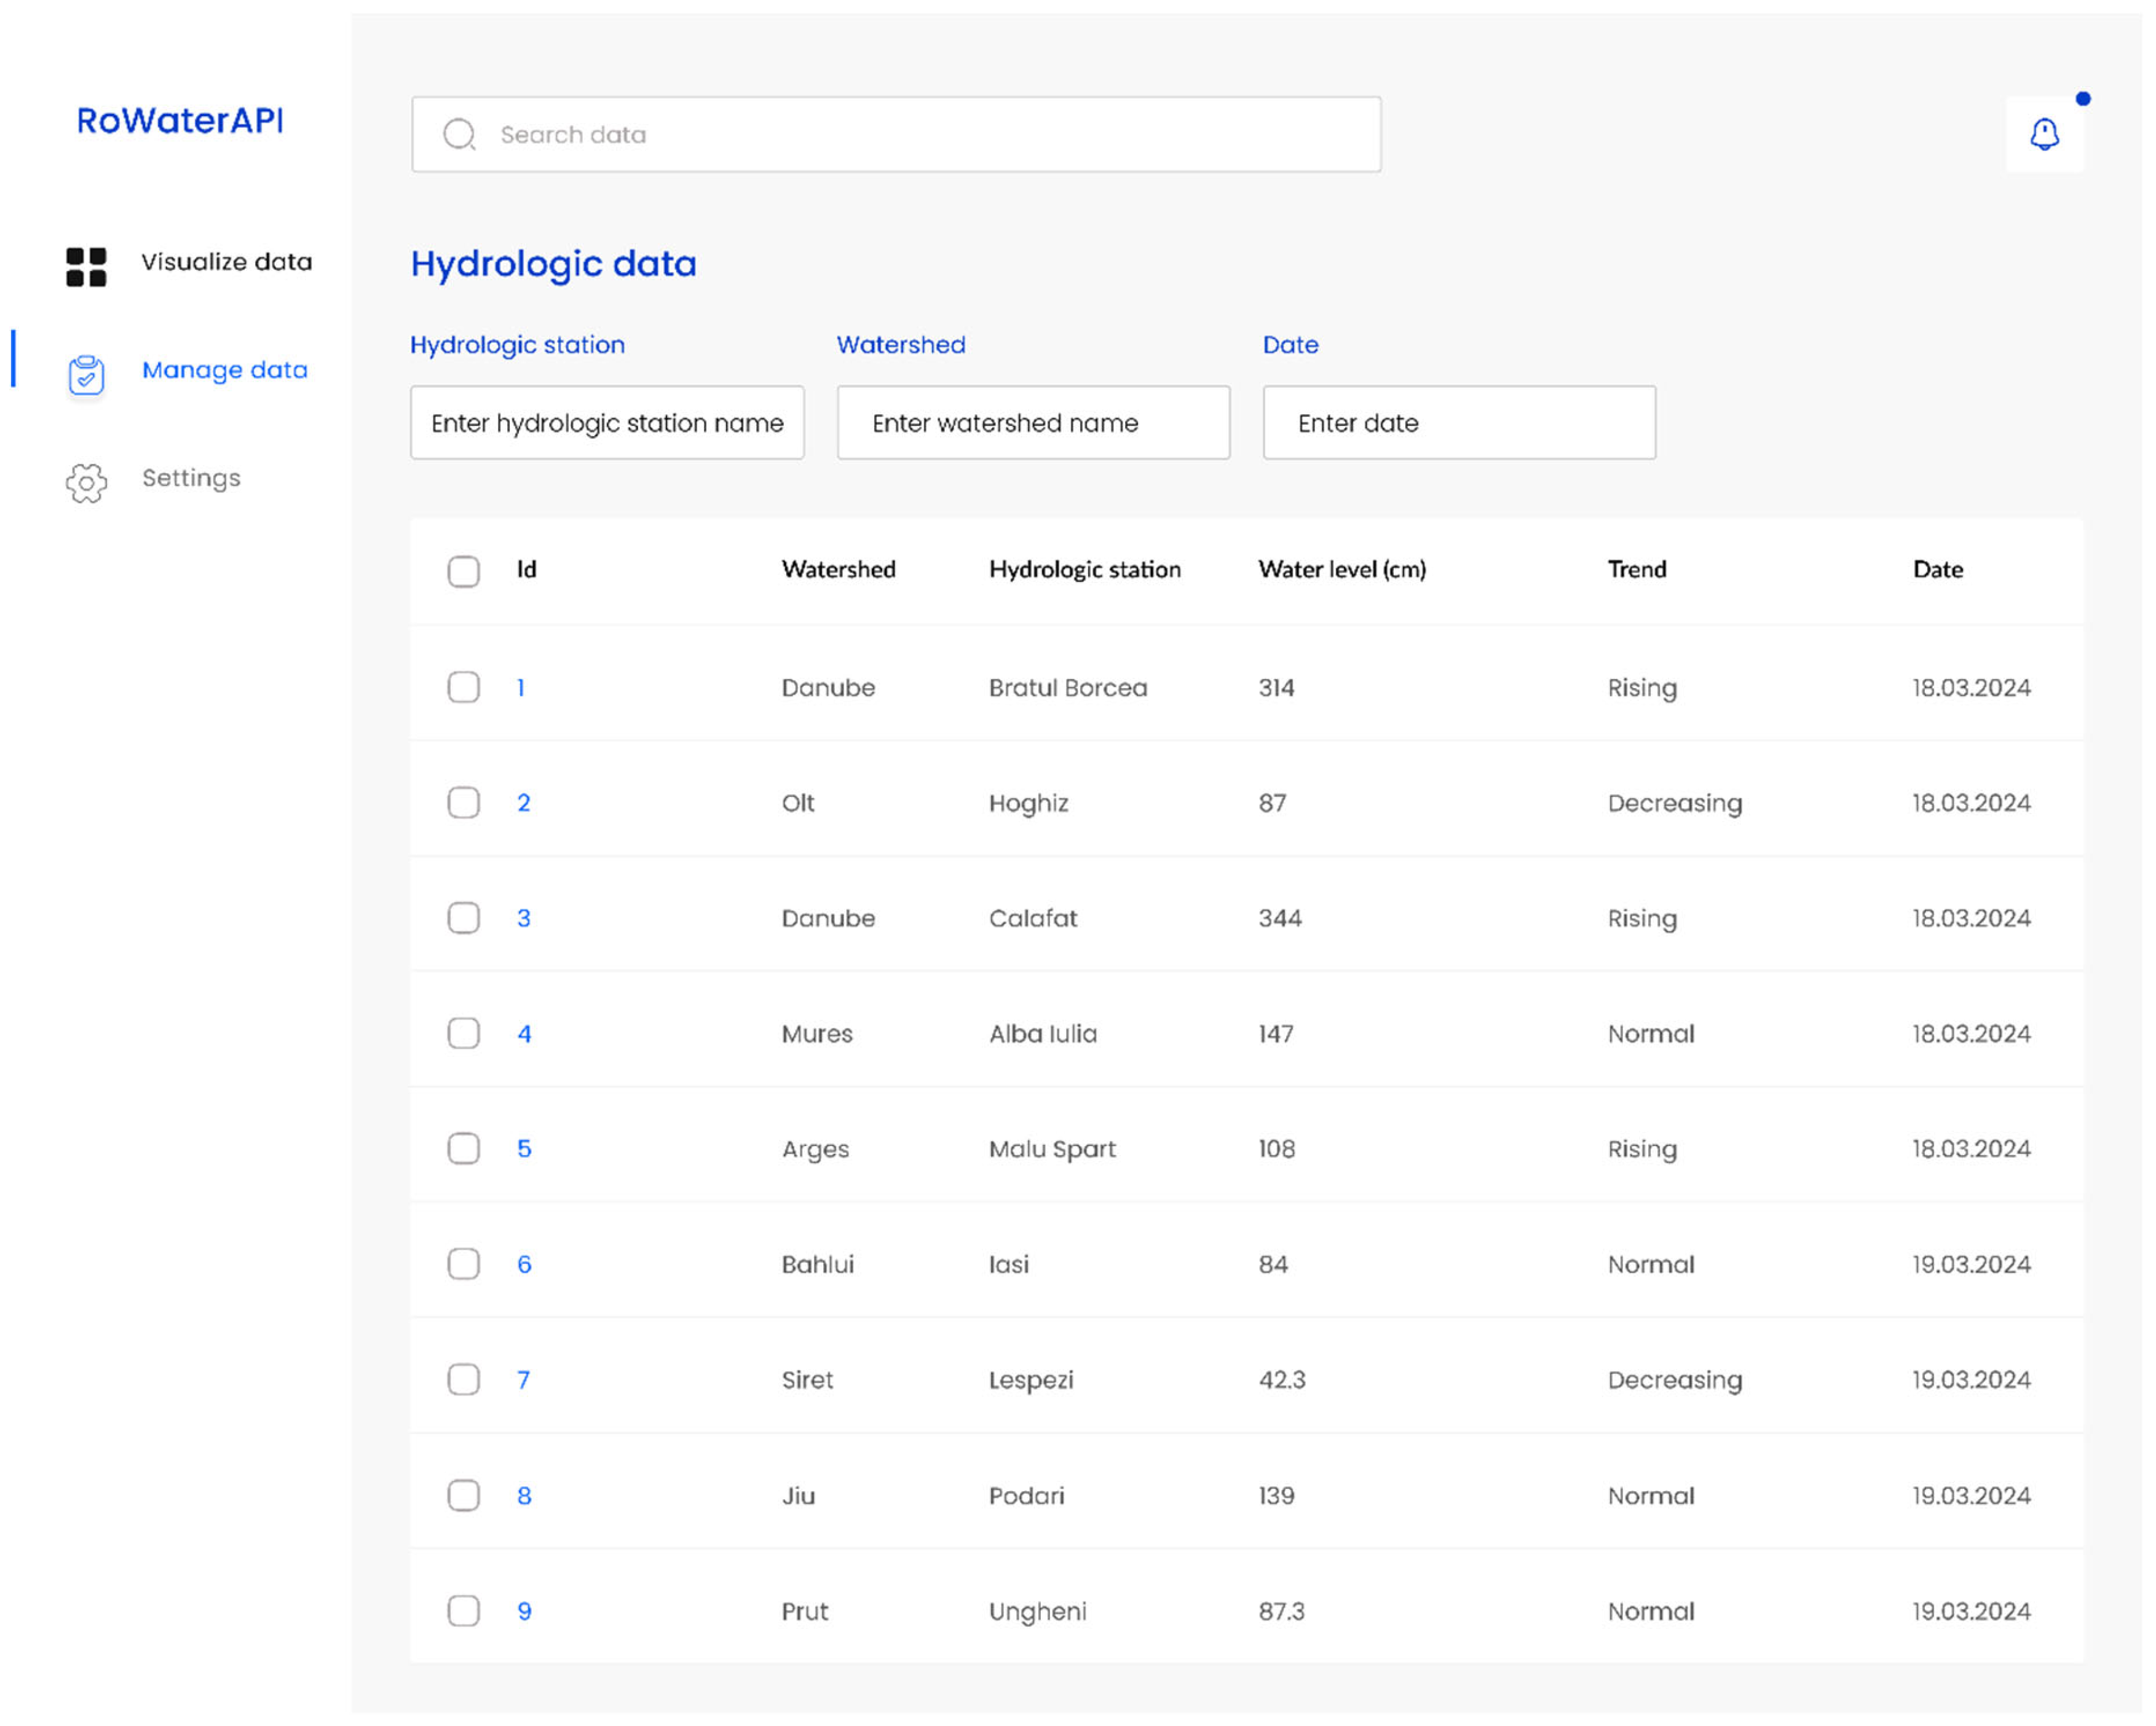Click the Manage data clipboard icon
This screenshot has width=2156, height=1726.
click(x=86, y=375)
